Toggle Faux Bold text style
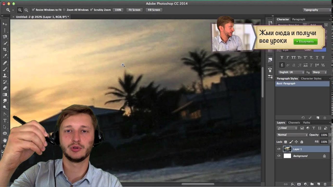333x187 pixels. [282, 57]
